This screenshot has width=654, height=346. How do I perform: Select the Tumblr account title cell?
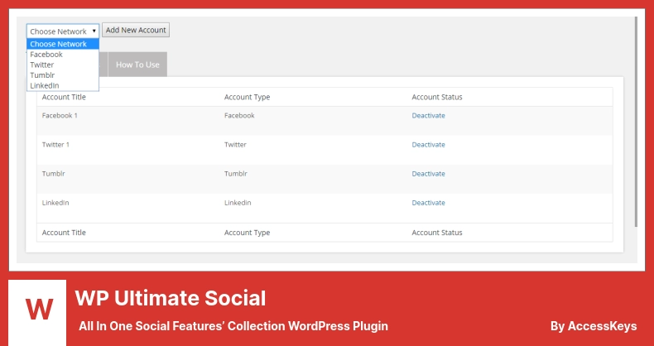(53, 174)
